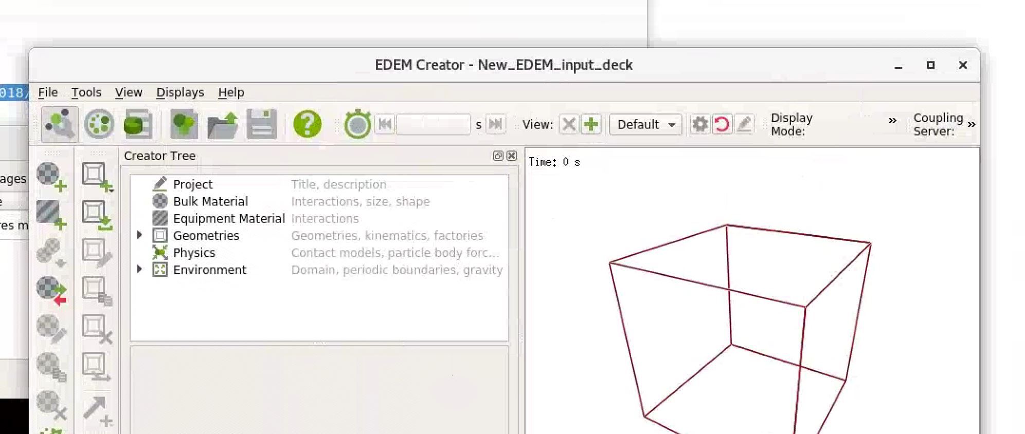This screenshot has height=434, width=1025.
Task: Click the add bulk material icon
Action: click(51, 177)
